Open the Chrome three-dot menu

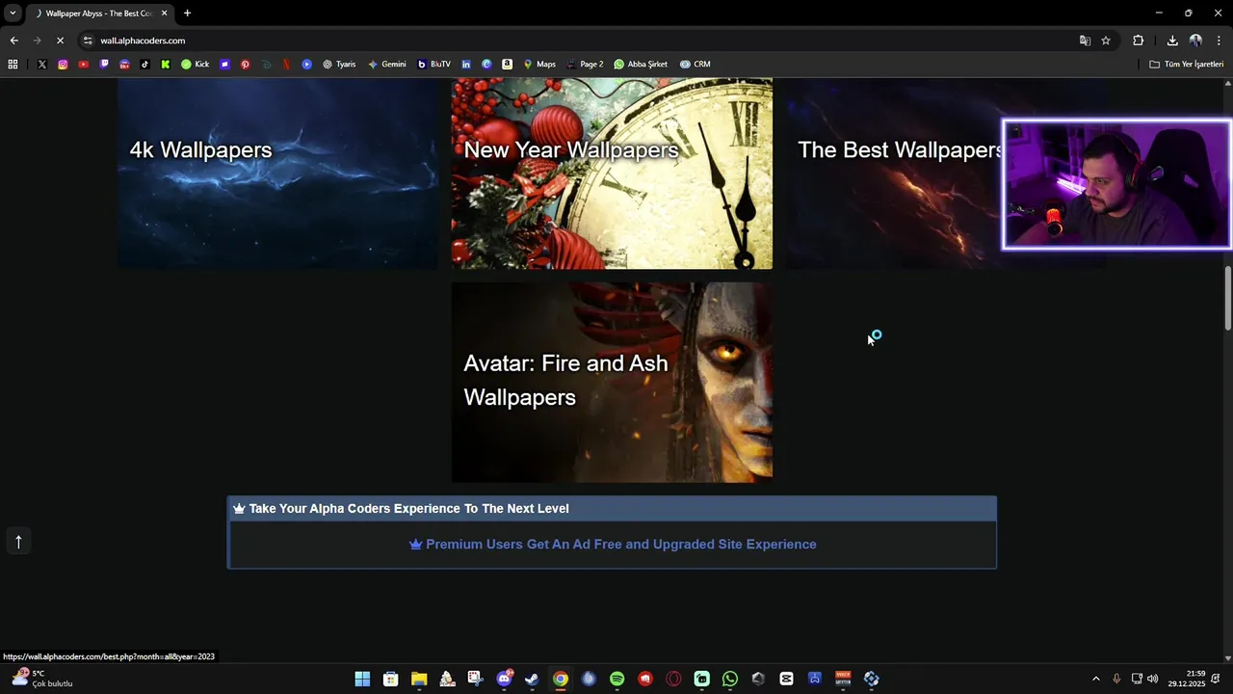point(1220,40)
